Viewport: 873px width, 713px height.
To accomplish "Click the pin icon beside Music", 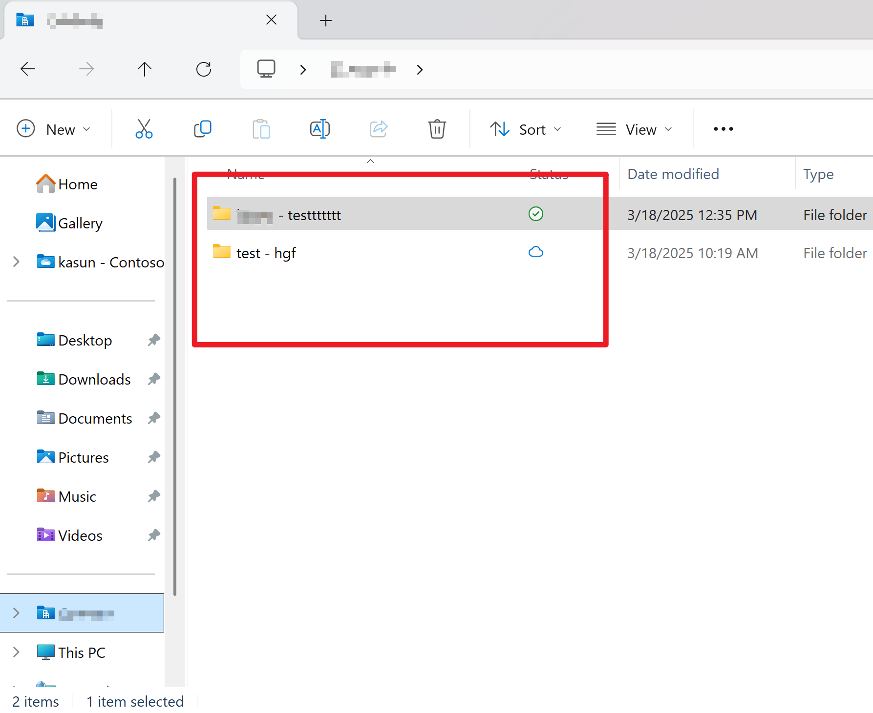I will (154, 496).
